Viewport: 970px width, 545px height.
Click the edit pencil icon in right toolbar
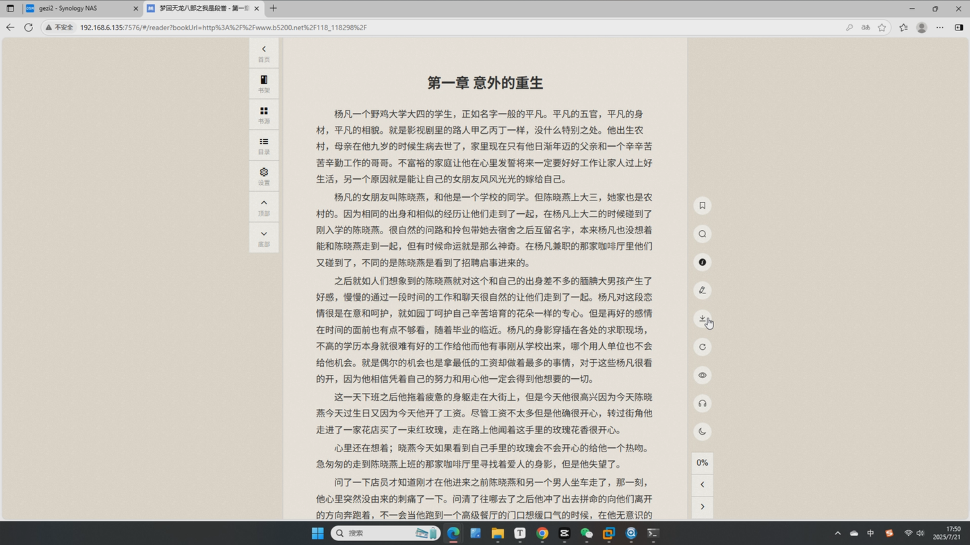pos(702,290)
